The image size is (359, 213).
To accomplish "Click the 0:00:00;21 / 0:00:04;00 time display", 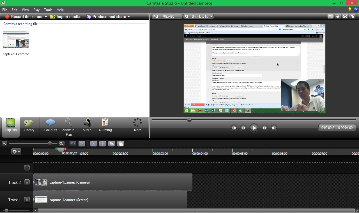I will point(337,128).
